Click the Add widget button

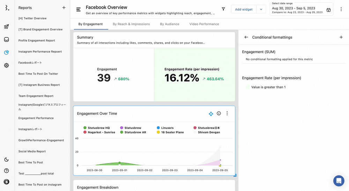pos(244,9)
